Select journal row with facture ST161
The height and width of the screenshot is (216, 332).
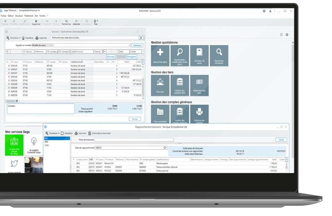coord(73,66)
